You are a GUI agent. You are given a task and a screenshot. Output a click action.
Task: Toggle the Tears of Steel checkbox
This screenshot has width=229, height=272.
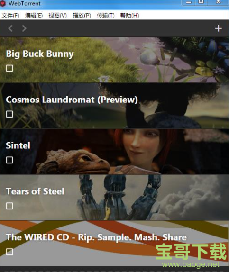(9, 206)
